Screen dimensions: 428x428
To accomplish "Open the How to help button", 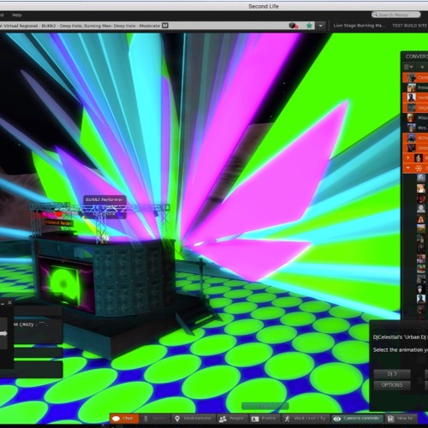I will (401, 419).
